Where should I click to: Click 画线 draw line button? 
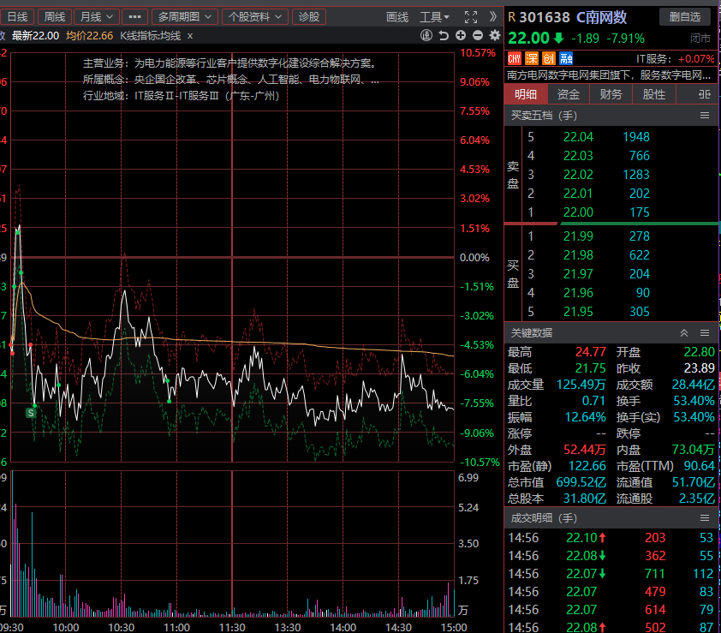coord(397,17)
